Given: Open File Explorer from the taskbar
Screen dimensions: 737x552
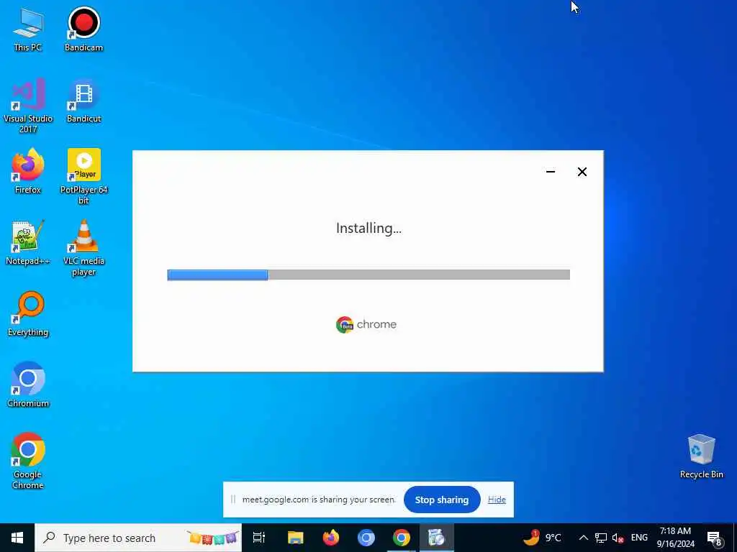Looking at the screenshot, I should [296, 538].
